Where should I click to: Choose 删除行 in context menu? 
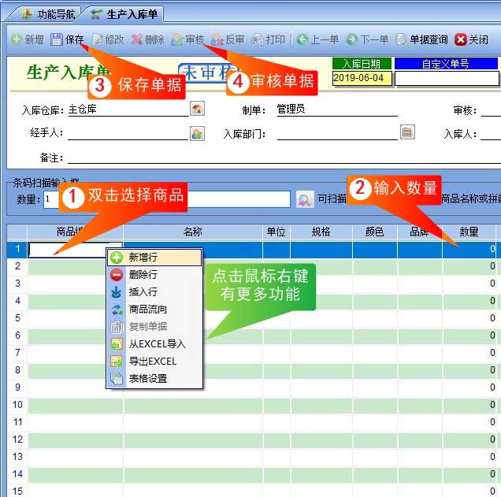point(154,274)
